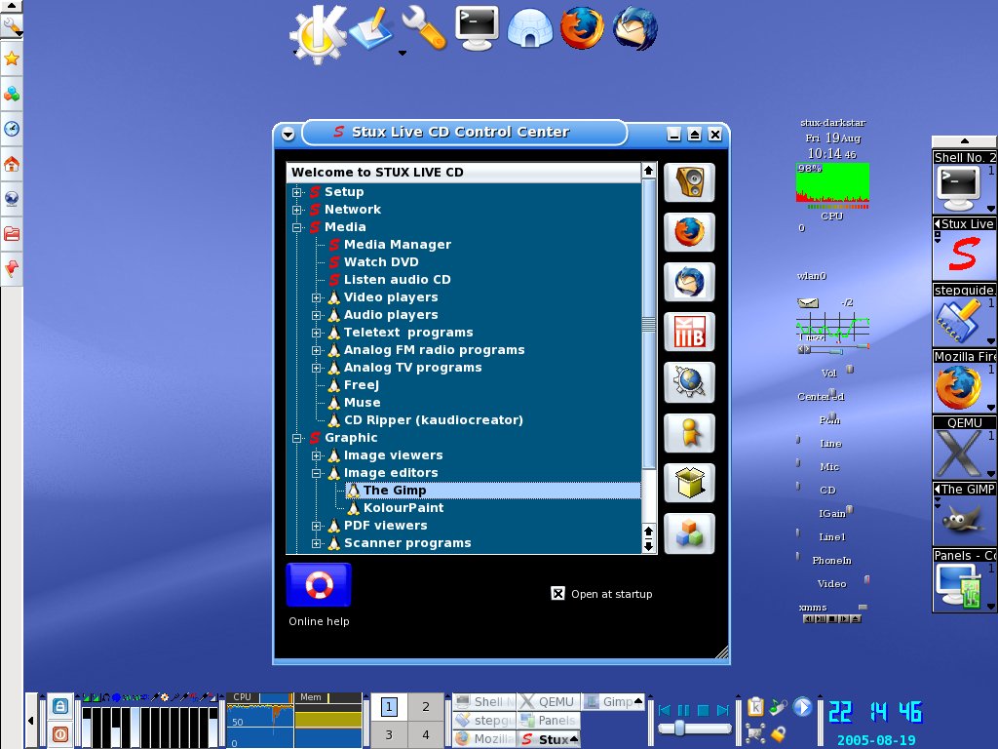998x749 pixels.
Task: Switch to virtual desktop 3
Action: (389, 734)
